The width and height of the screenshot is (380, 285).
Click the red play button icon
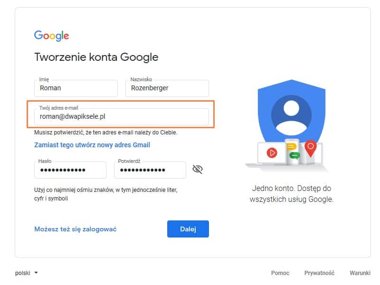pyautogui.click(x=272, y=152)
